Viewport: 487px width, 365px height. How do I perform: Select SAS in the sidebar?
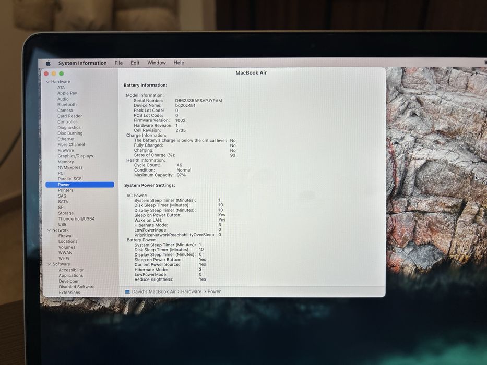pos(62,196)
